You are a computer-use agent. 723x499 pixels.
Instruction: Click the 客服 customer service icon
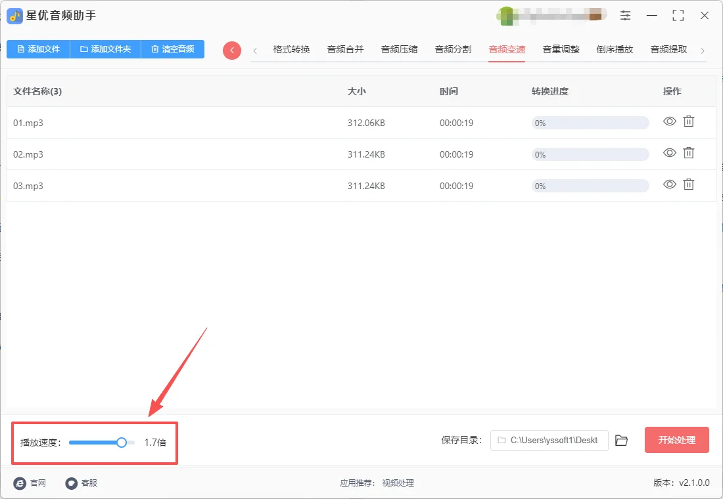pyautogui.click(x=70, y=483)
